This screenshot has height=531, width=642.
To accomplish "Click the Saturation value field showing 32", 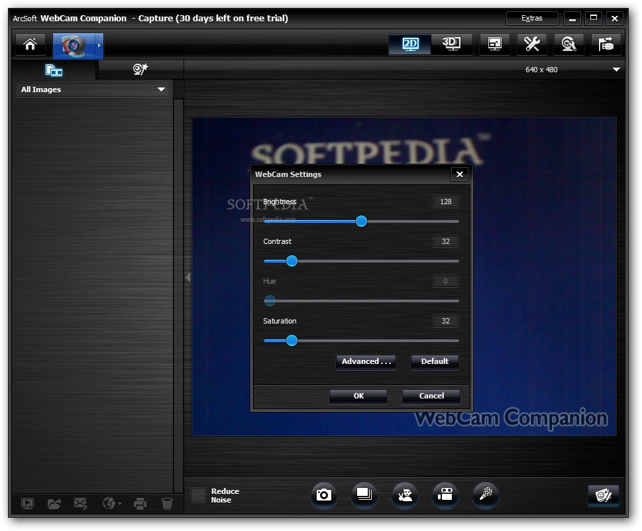I will pos(445,321).
